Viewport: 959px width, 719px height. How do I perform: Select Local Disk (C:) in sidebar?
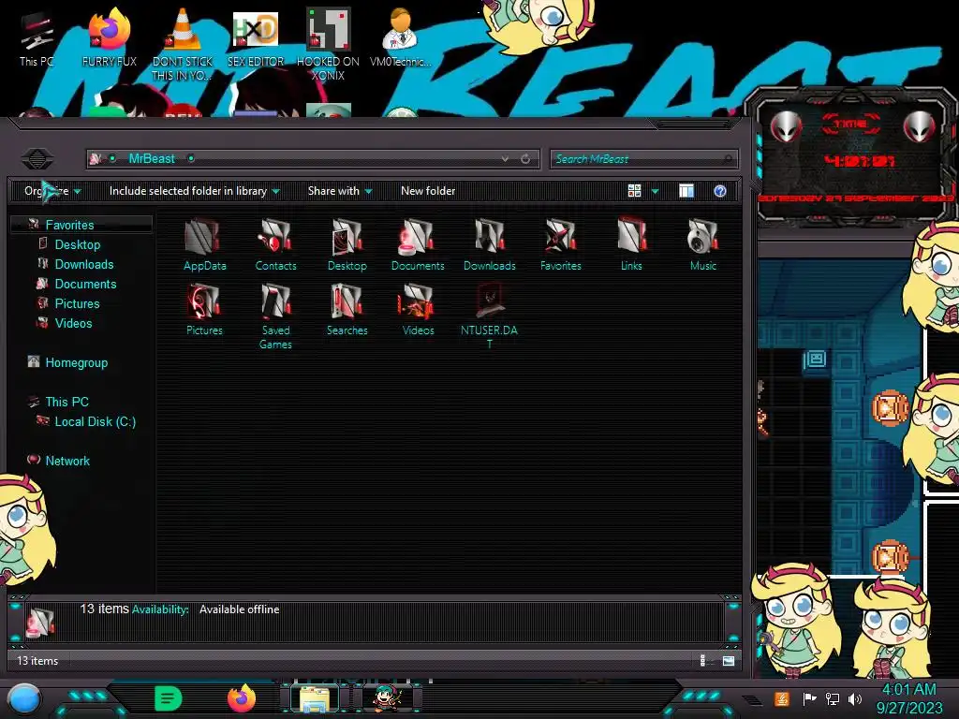pos(95,421)
